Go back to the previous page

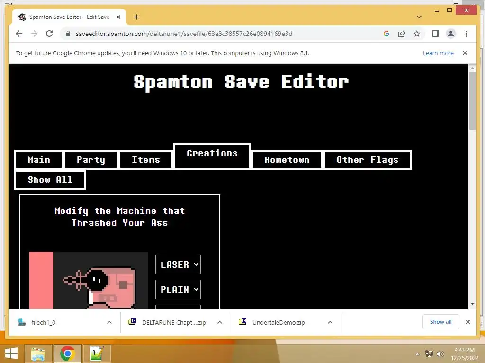click(x=19, y=34)
